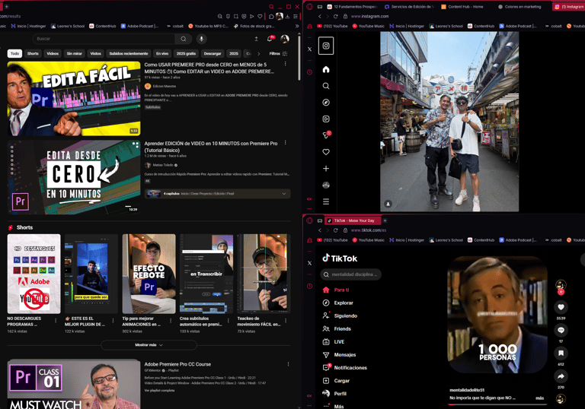Image resolution: width=585 pixels, height=409 pixels.
Task: Select the Videos filter chip
Action: pos(53,54)
